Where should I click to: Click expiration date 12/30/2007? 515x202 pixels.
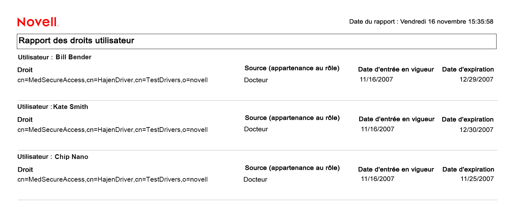tap(476, 130)
